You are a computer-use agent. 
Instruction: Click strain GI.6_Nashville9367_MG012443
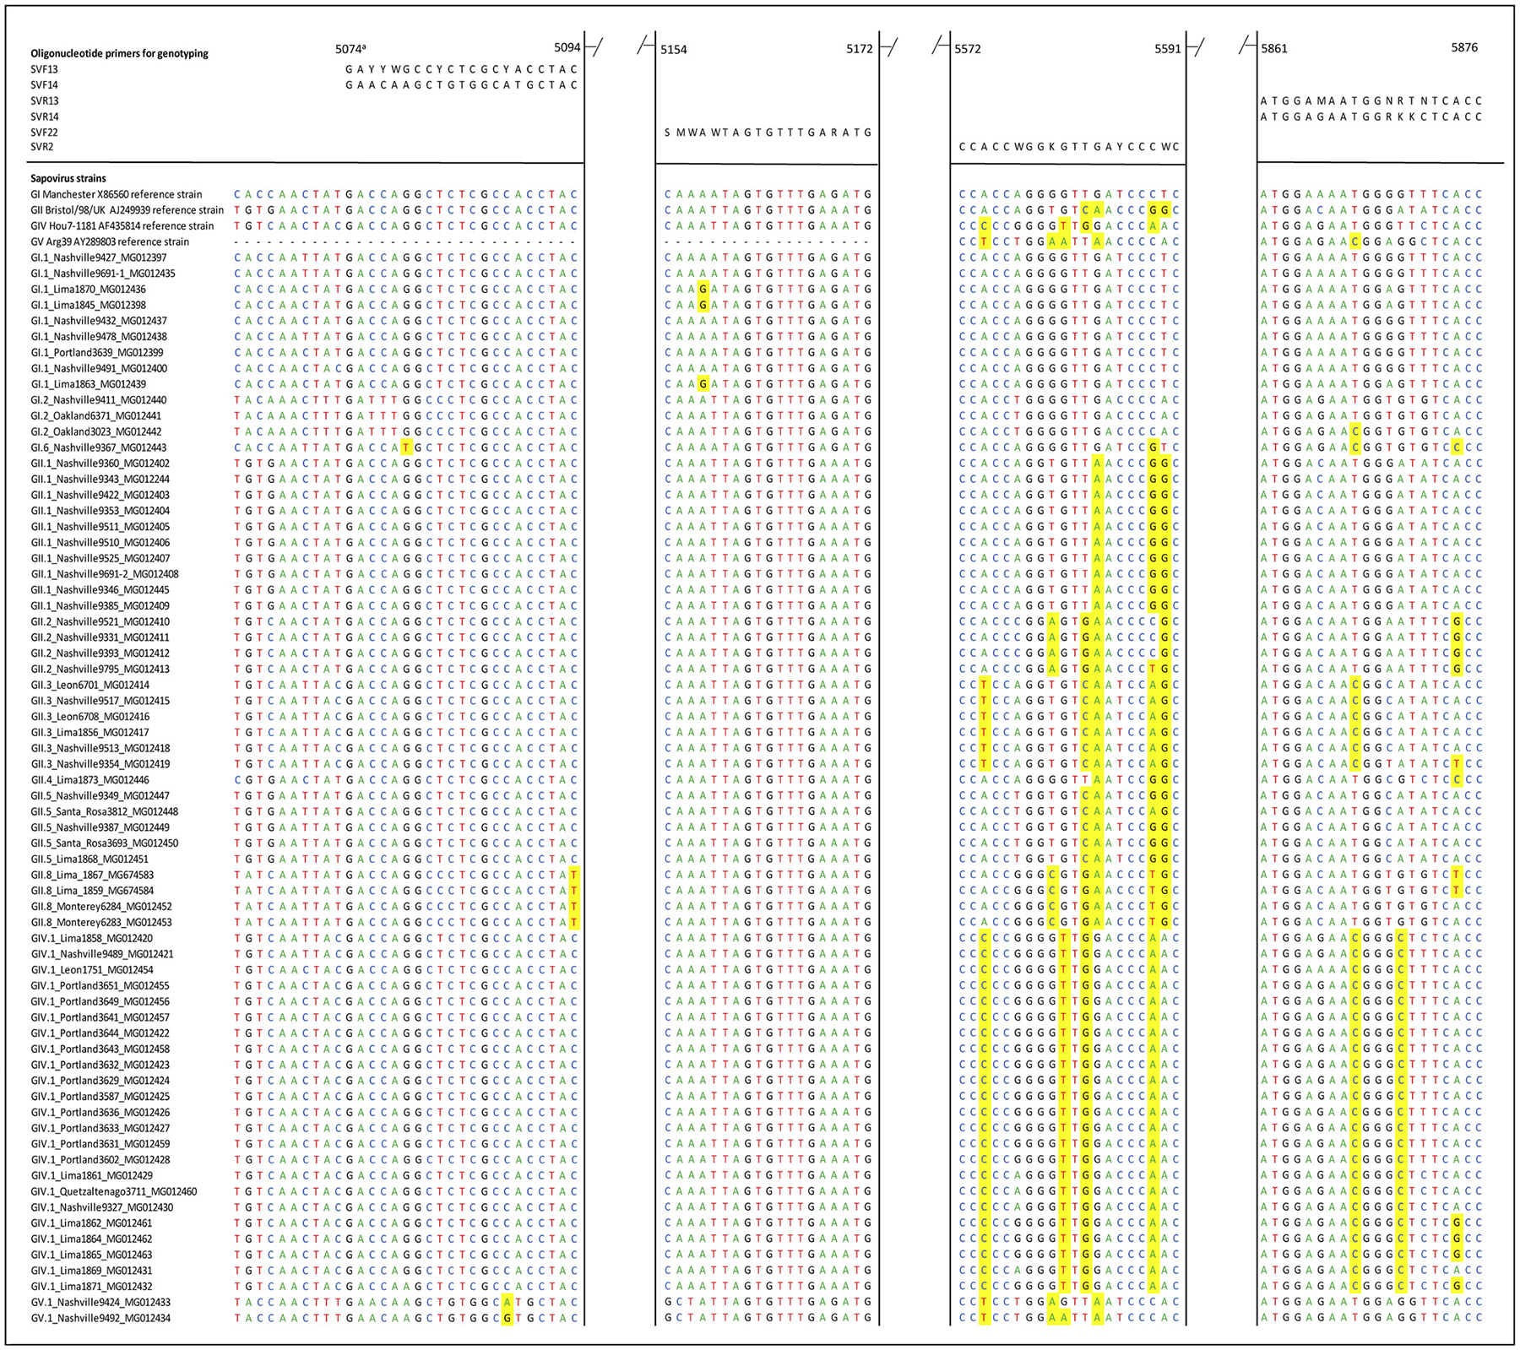pos(99,447)
